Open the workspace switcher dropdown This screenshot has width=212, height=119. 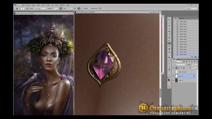pyautogui.click(x=191, y=9)
